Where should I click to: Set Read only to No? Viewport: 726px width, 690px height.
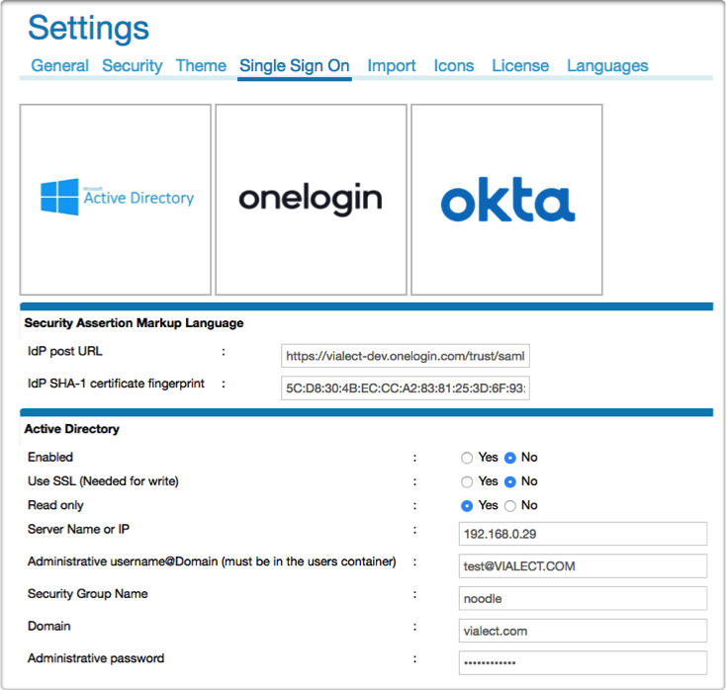coord(510,506)
